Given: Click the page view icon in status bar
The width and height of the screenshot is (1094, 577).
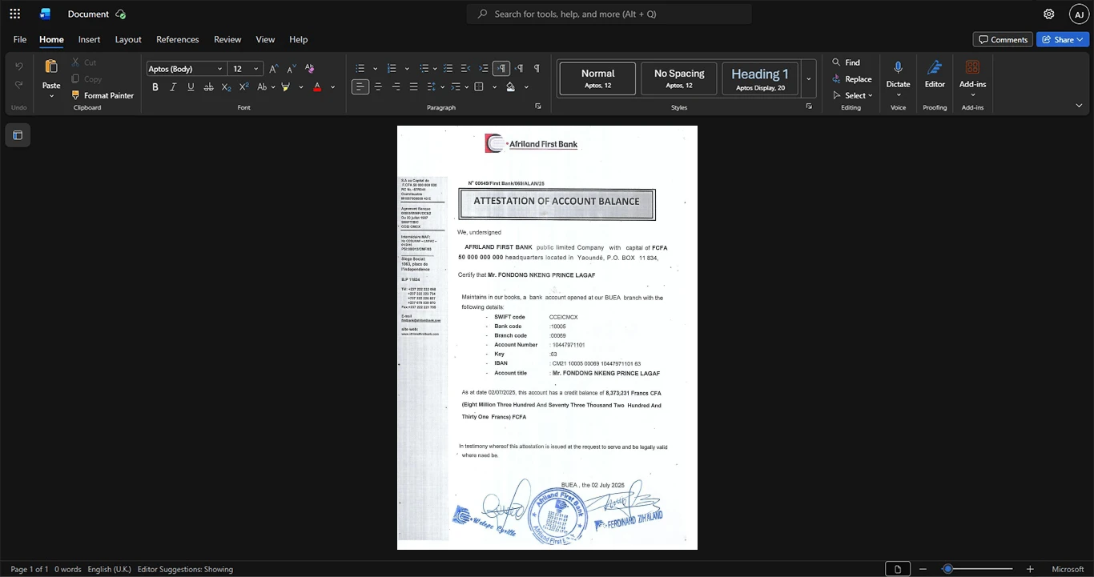Looking at the screenshot, I should 898,569.
